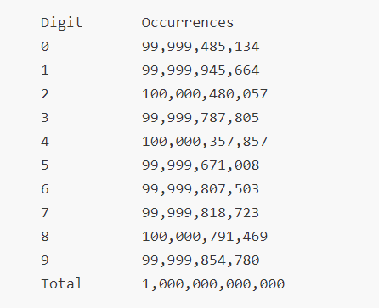The width and height of the screenshot is (379, 308).
Task: Click the Total row label
Action: pos(62,283)
